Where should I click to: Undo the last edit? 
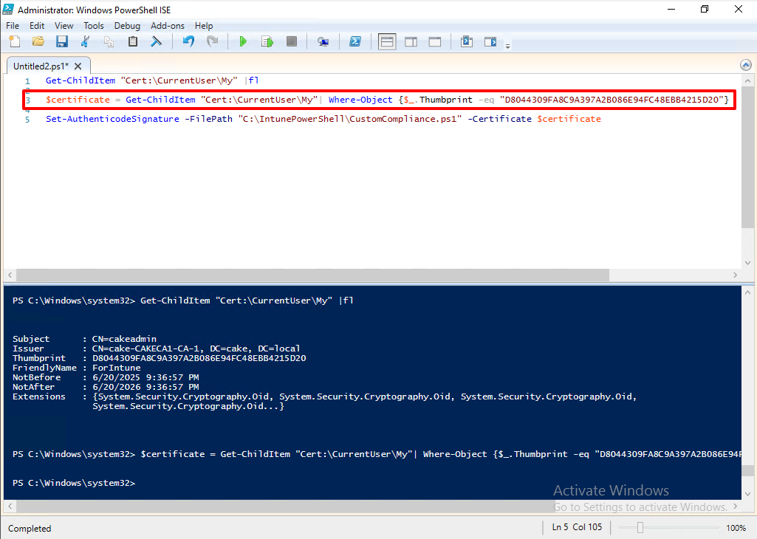tap(188, 41)
